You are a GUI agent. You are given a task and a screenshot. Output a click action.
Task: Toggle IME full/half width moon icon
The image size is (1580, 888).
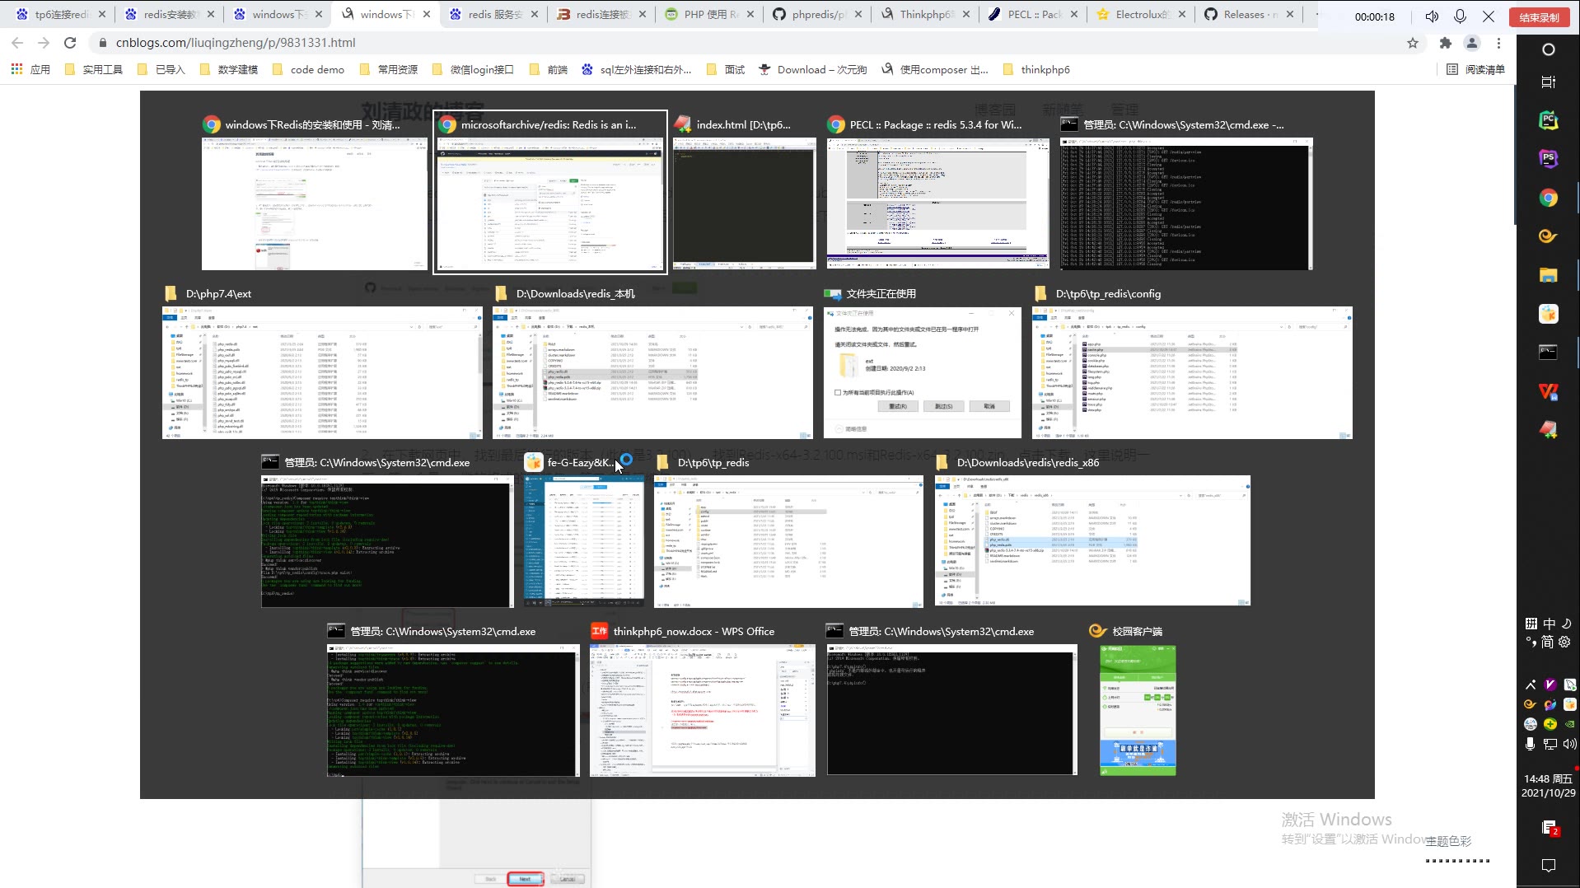click(1566, 624)
